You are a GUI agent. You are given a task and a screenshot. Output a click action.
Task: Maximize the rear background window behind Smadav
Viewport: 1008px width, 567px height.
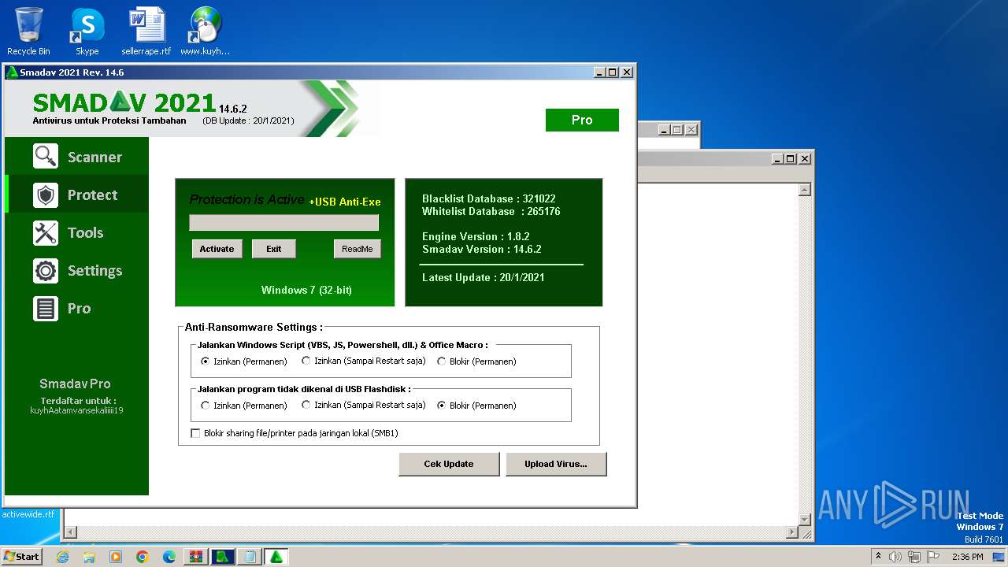[x=790, y=158]
